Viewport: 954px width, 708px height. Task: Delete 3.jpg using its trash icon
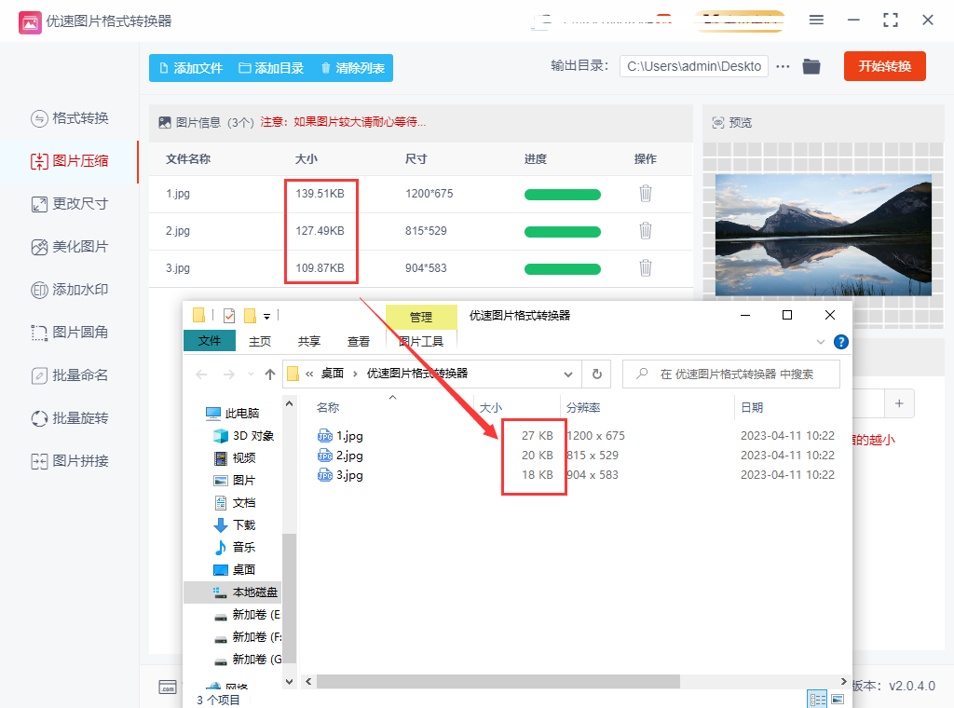tap(645, 268)
